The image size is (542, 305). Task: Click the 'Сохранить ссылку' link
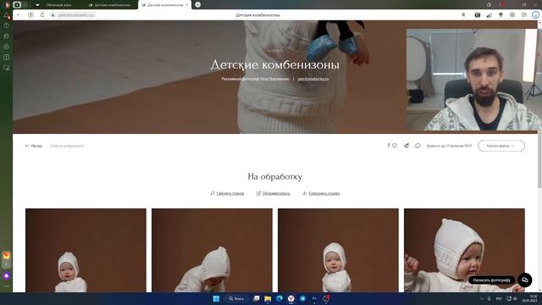pos(321,193)
